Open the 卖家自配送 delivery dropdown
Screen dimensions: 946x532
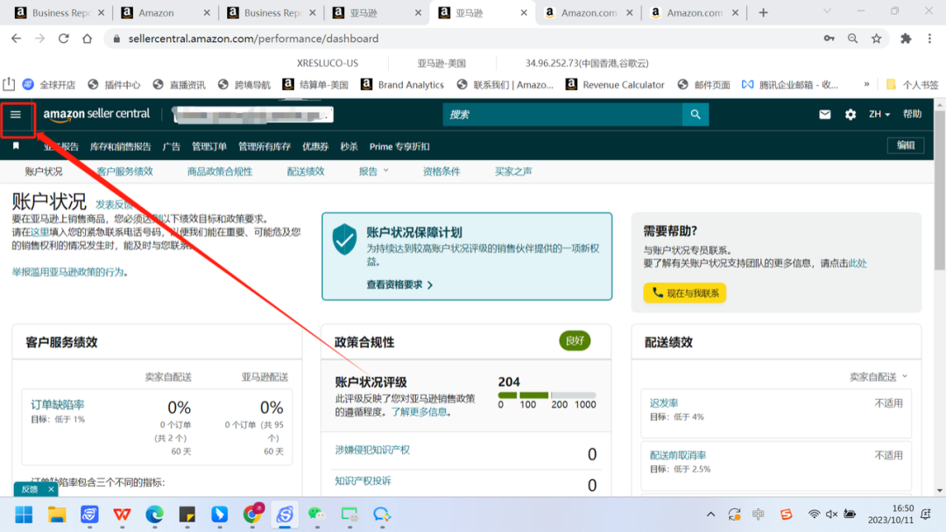pos(879,376)
